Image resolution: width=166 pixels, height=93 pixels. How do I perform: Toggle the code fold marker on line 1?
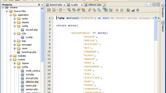52,18
